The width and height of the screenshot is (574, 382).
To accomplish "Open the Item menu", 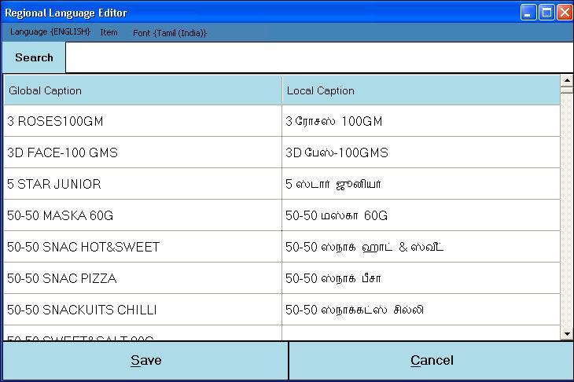I will (x=109, y=32).
